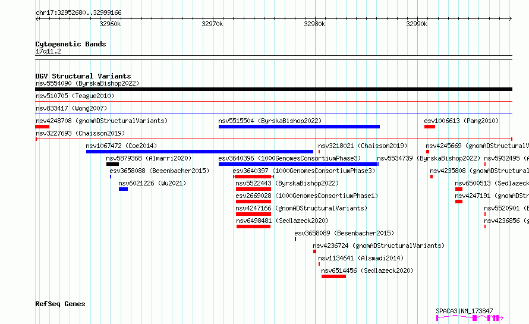Select nsv6500513 Sedlazeck variant label
This screenshot has width=529, height=324.
492,183
